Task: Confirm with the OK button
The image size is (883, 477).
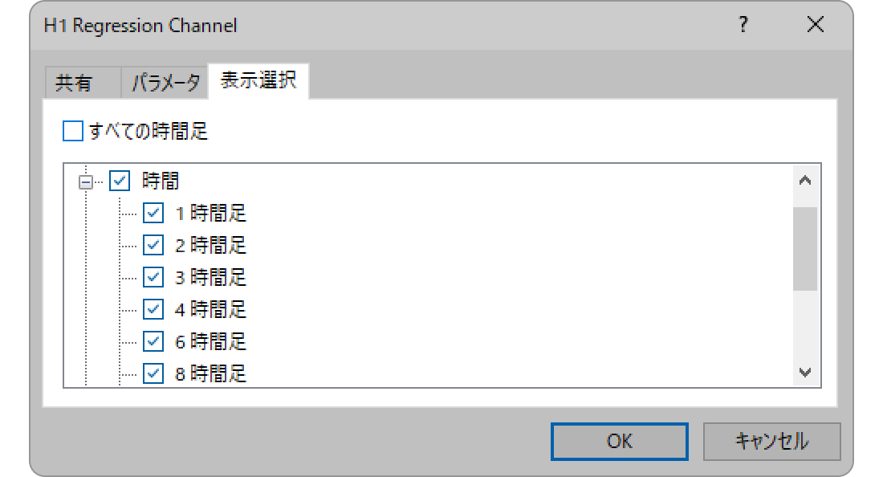Action: (620, 441)
